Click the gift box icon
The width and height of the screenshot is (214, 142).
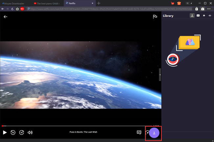click(x=179, y=3)
